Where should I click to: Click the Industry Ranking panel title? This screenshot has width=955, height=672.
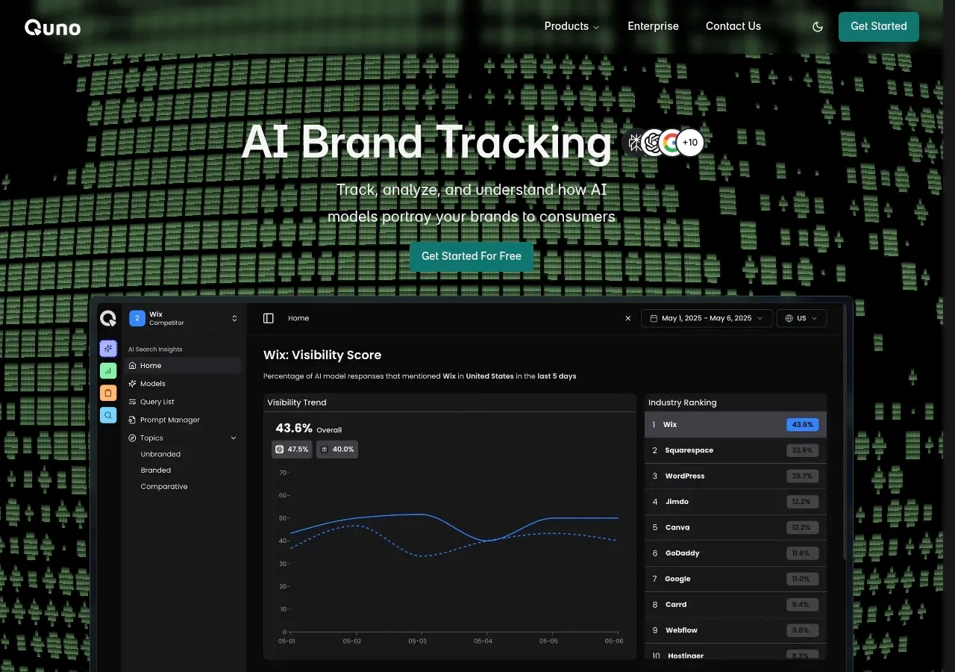[683, 402]
